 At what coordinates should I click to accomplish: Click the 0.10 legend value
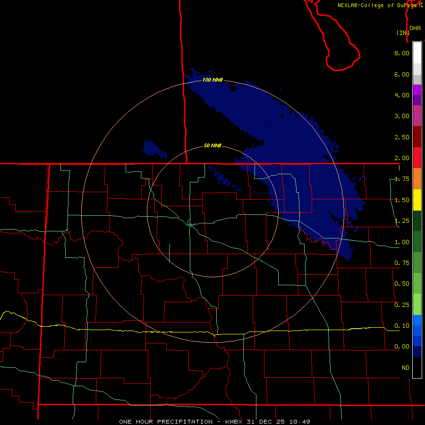click(402, 326)
